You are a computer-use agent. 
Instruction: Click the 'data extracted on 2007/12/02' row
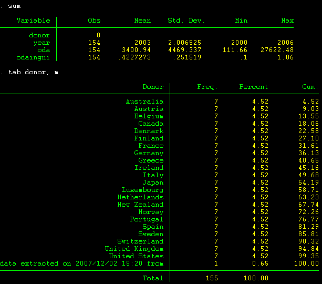point(82,263)
